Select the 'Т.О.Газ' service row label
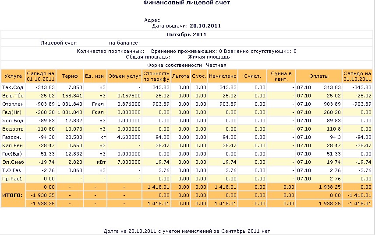375x235 pixels. (x=11, y=170)
